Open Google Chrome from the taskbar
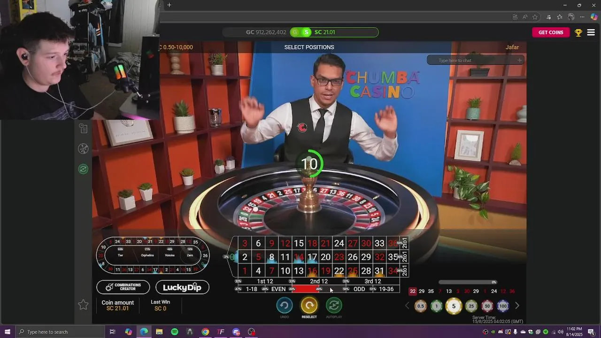The image size is (601, 338). pos(205,332)
